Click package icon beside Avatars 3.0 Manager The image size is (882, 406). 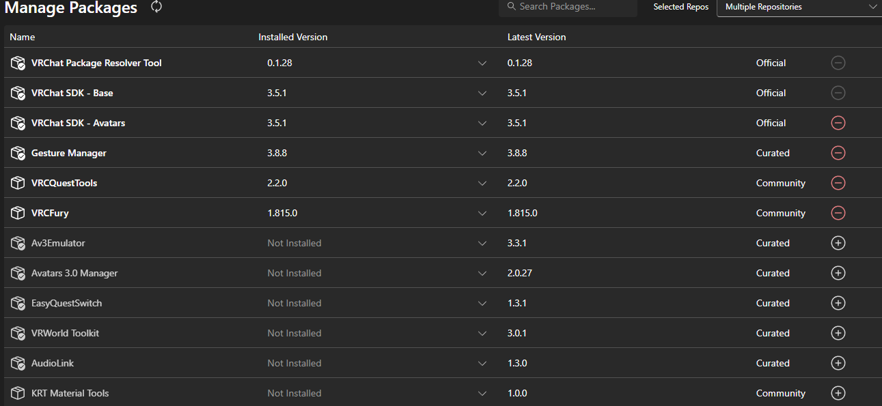(18, 273)
